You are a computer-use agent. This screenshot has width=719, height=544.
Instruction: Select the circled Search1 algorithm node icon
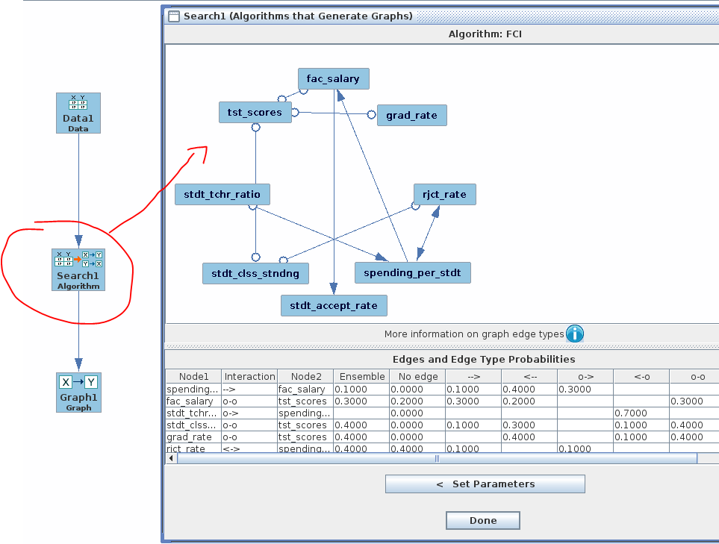[78, 269]
